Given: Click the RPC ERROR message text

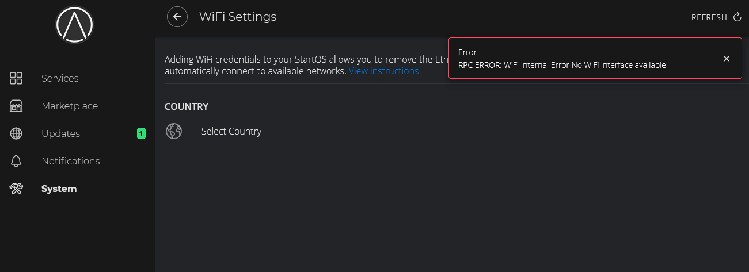Looking at the screenshot, I should click(x=562, y=65).
